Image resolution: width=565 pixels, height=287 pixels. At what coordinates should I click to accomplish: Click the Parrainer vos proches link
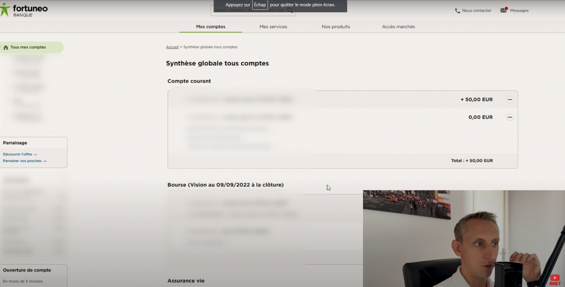click(24, 161)
